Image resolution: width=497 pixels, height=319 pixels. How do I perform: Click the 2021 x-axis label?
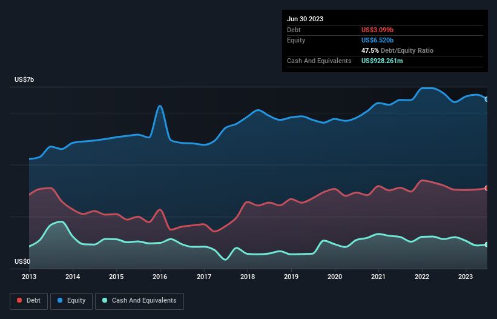point(378,277)
